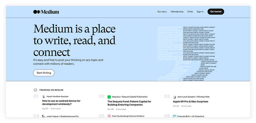Click the 'It's easy and free' subtitle text
Screen dimensions: 256x123
pos(68,62)
